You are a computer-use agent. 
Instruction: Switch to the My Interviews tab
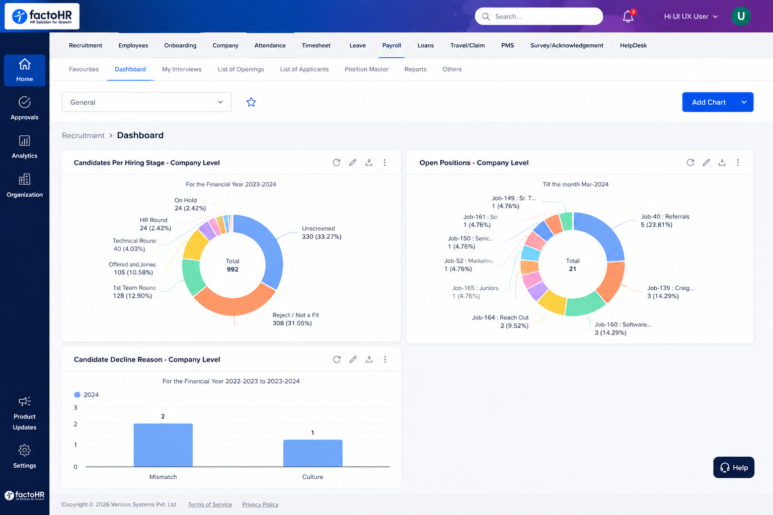[182, 69]
